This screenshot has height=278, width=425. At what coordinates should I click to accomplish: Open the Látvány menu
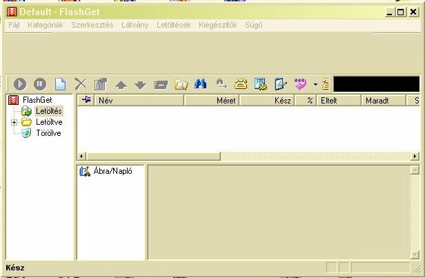point(135,25)
